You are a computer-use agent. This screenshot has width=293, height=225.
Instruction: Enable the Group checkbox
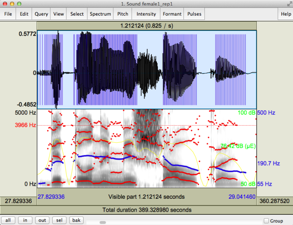click(x=266, y=221)
